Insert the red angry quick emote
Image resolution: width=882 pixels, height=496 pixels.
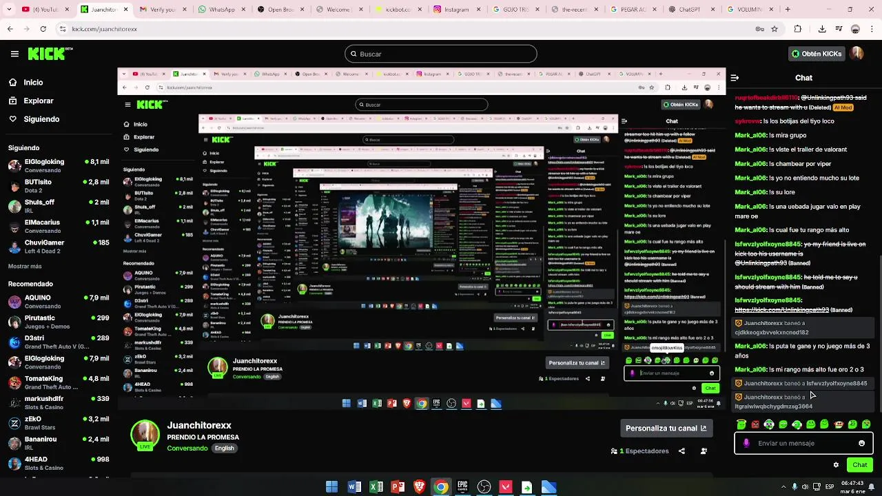pyautogui.click(x=755, y=424)
